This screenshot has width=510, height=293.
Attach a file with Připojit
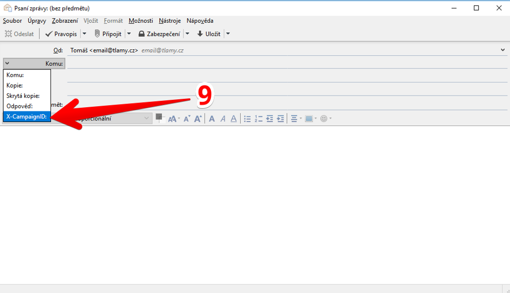(x=108, y=34)
